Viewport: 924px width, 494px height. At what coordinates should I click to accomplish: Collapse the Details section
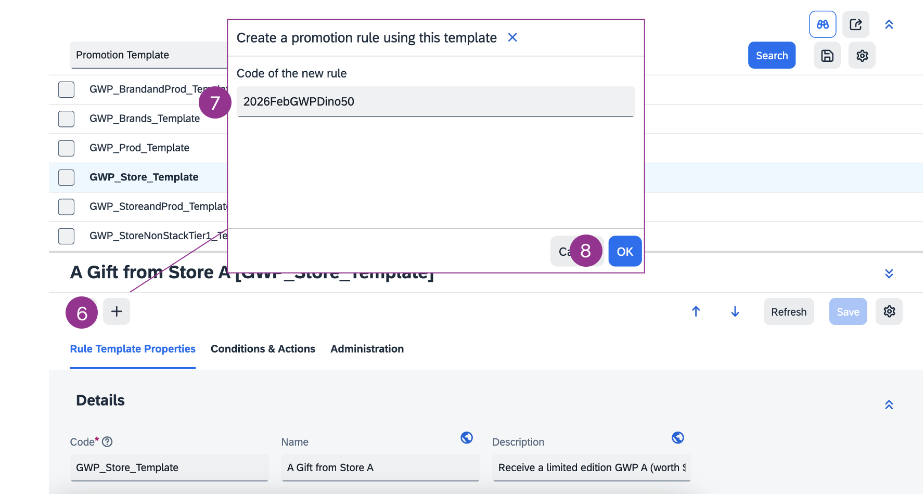(x=889, y=405)
